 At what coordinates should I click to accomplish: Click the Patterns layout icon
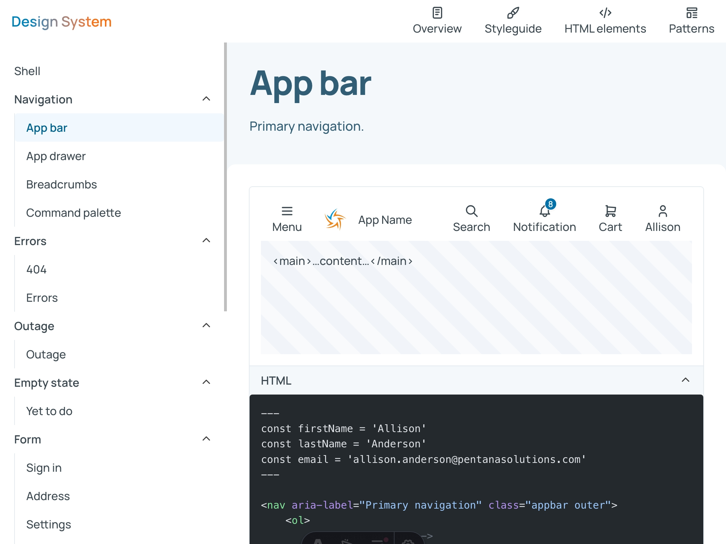click(x=692, y=13)
